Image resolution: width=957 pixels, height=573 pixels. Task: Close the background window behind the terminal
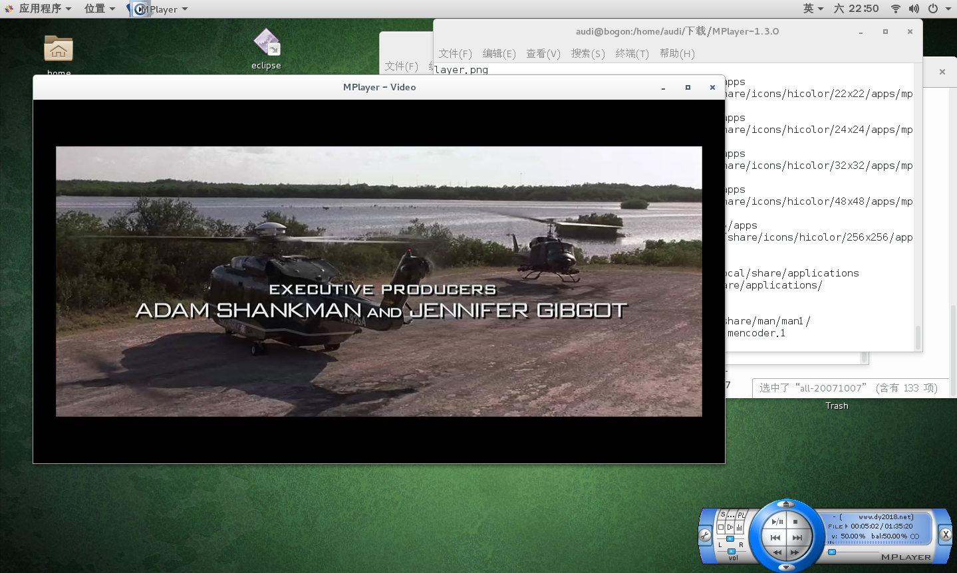click(x=942, y=72)
